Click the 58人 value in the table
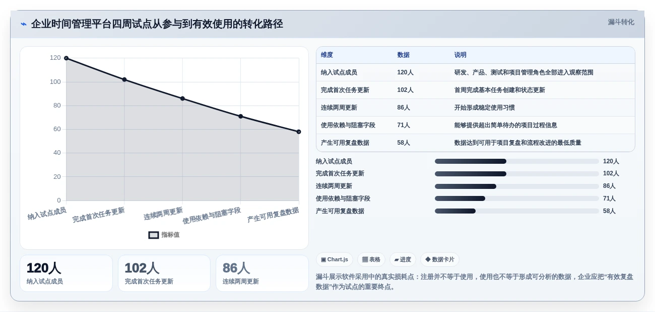Viewport: 655px width, 312px height. [x=404, y=143]
